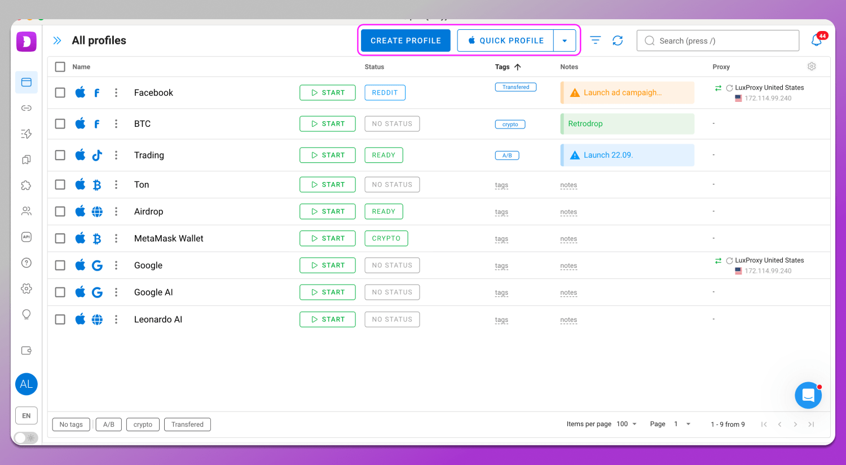Filter by the crypto tag at bottom
This screenshot has width=846, height=465.
pyautogui.click(x=143, y=424)
